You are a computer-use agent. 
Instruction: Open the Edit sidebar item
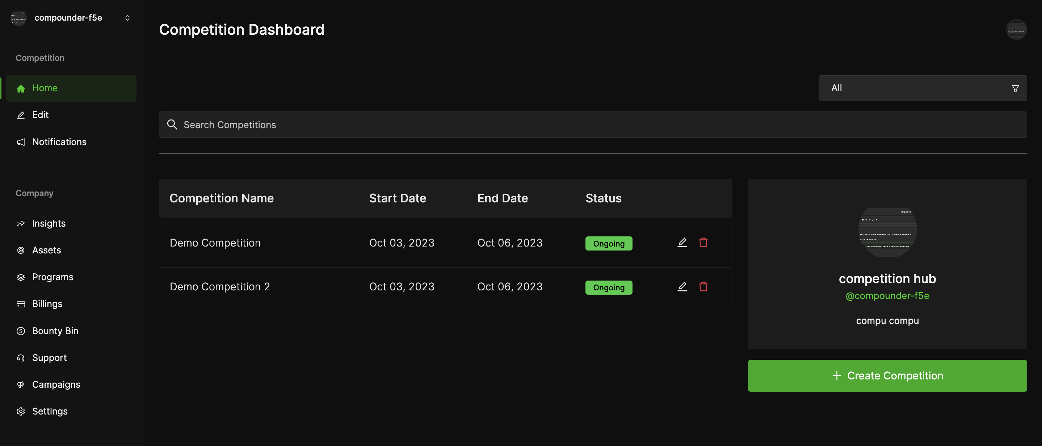pos(40,115)
